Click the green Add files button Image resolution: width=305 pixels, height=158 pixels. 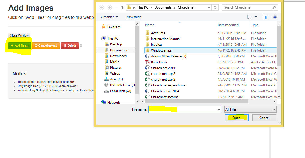coord(19,45)
